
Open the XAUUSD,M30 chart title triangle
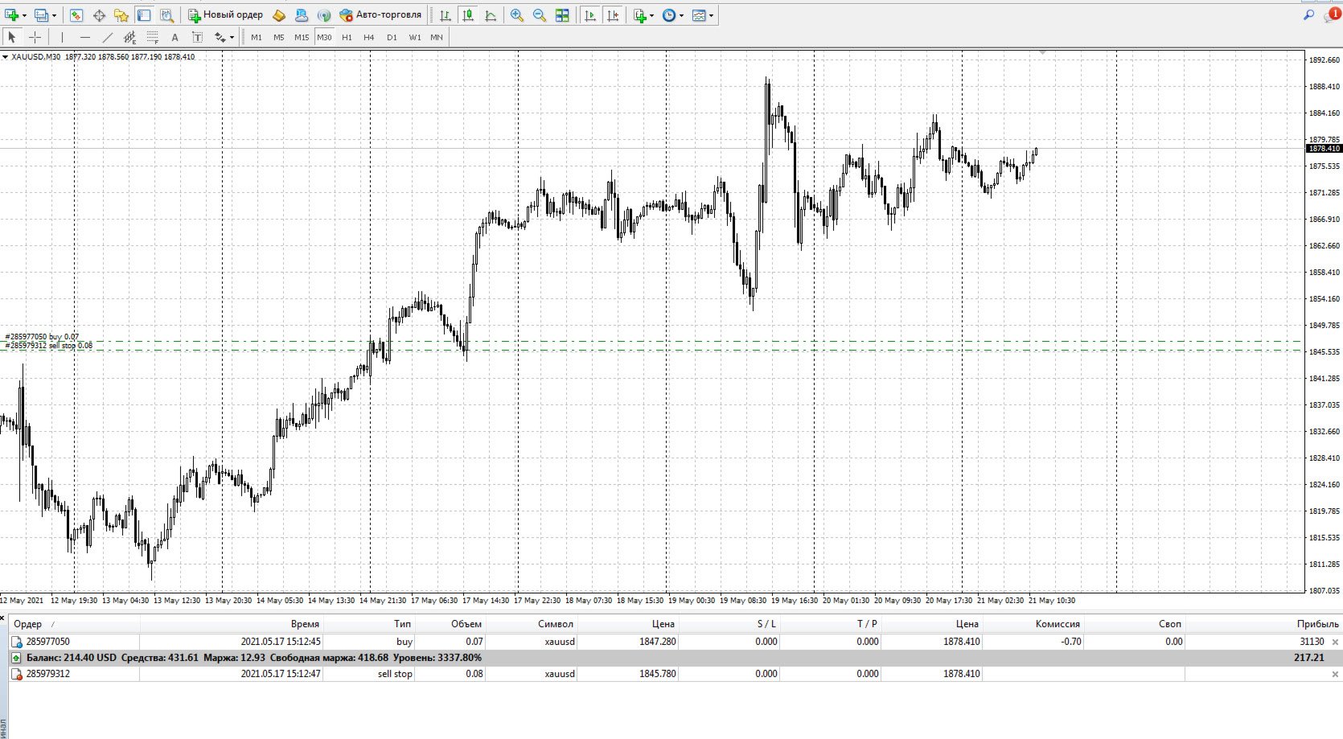[5, 57]
